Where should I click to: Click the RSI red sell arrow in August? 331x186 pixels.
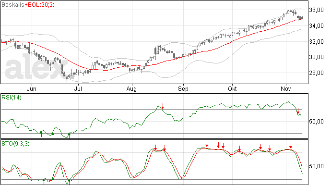tap(163, 106)
